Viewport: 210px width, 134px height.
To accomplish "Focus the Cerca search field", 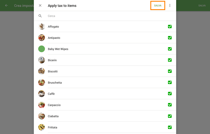I will pos(106,16).
